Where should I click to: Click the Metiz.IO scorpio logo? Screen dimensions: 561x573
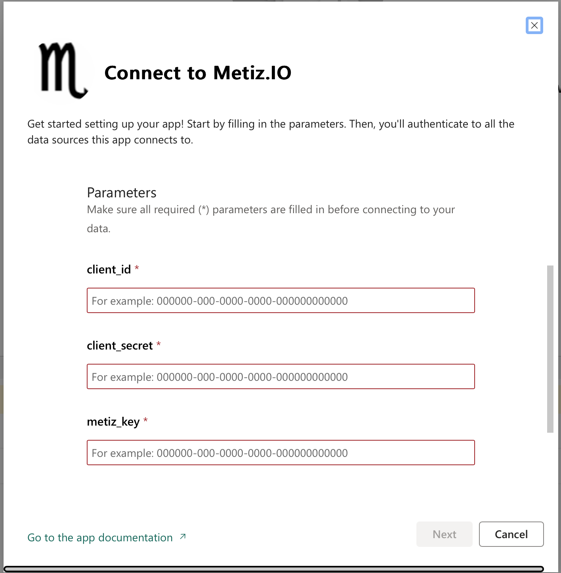(63, 71)
